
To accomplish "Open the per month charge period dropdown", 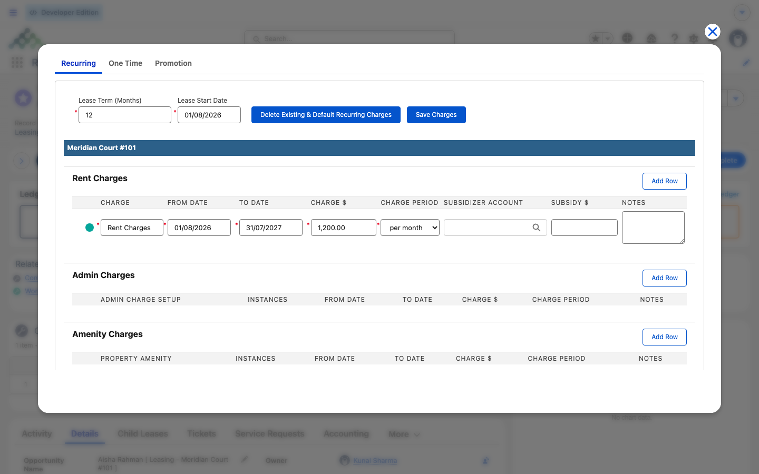I will pos(410,228).
